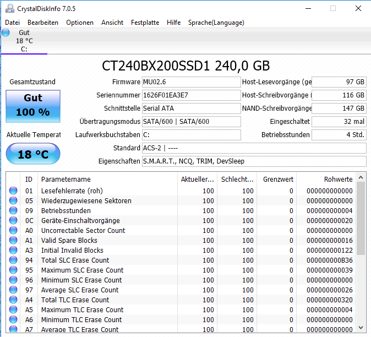Click the Grenzwert column header
The image size is (371, 337).
[277, 180]
